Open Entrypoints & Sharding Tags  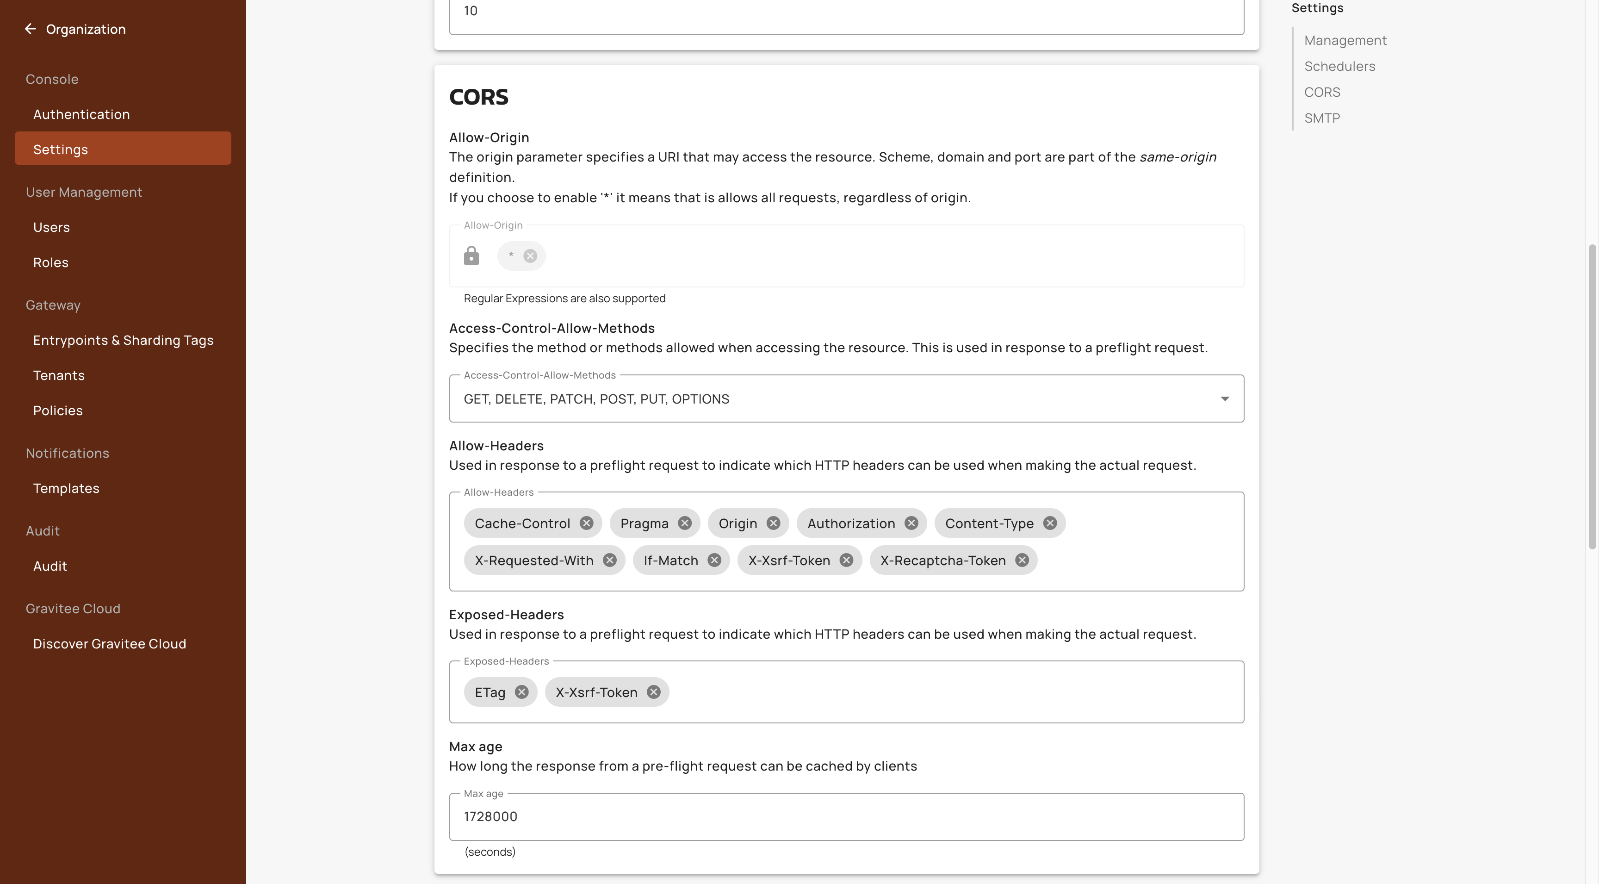coord(123,340)
